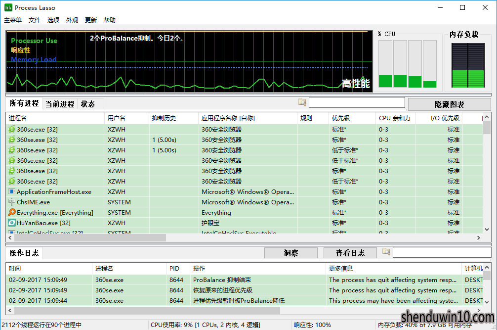Viewport: 497px width, 330px height.
Task: Click the 内存负载 memory meter
Action: (x=468, y=65)
